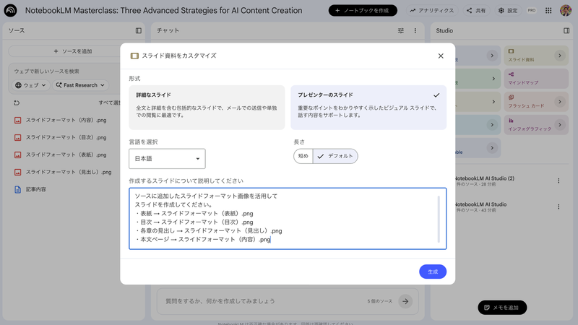Click the 5個のソース indicator
The height and width of the screenshot is (325, 578).
coord(380,301)
